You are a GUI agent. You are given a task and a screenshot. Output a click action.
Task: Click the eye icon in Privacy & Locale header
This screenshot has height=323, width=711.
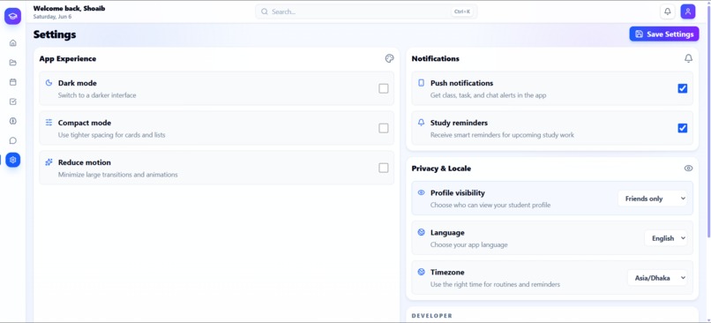point(688,169)
